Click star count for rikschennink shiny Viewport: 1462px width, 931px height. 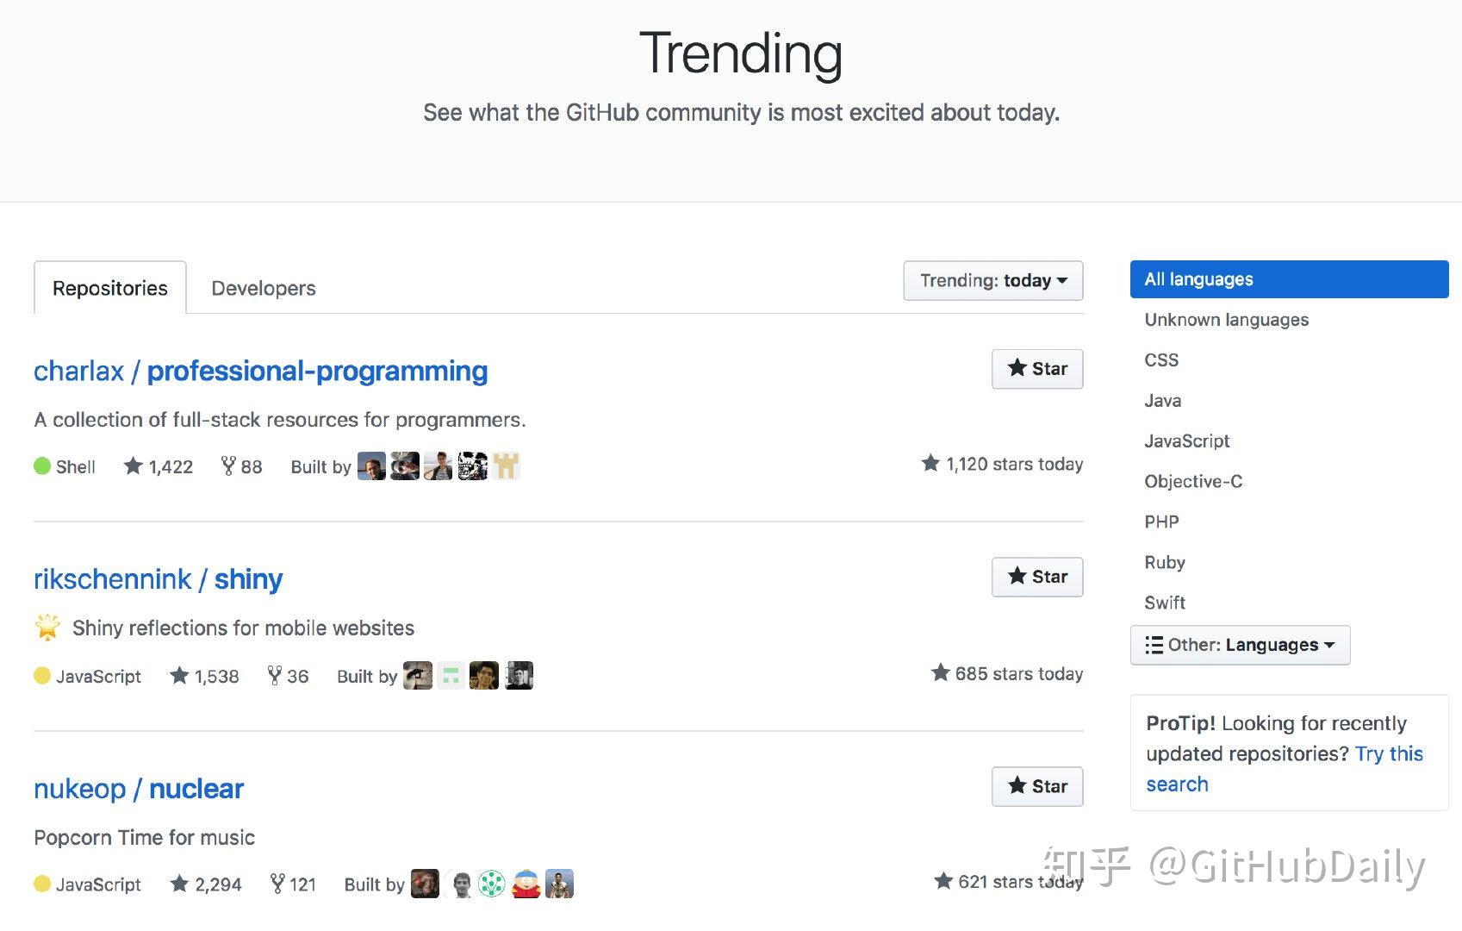point(204,676)
